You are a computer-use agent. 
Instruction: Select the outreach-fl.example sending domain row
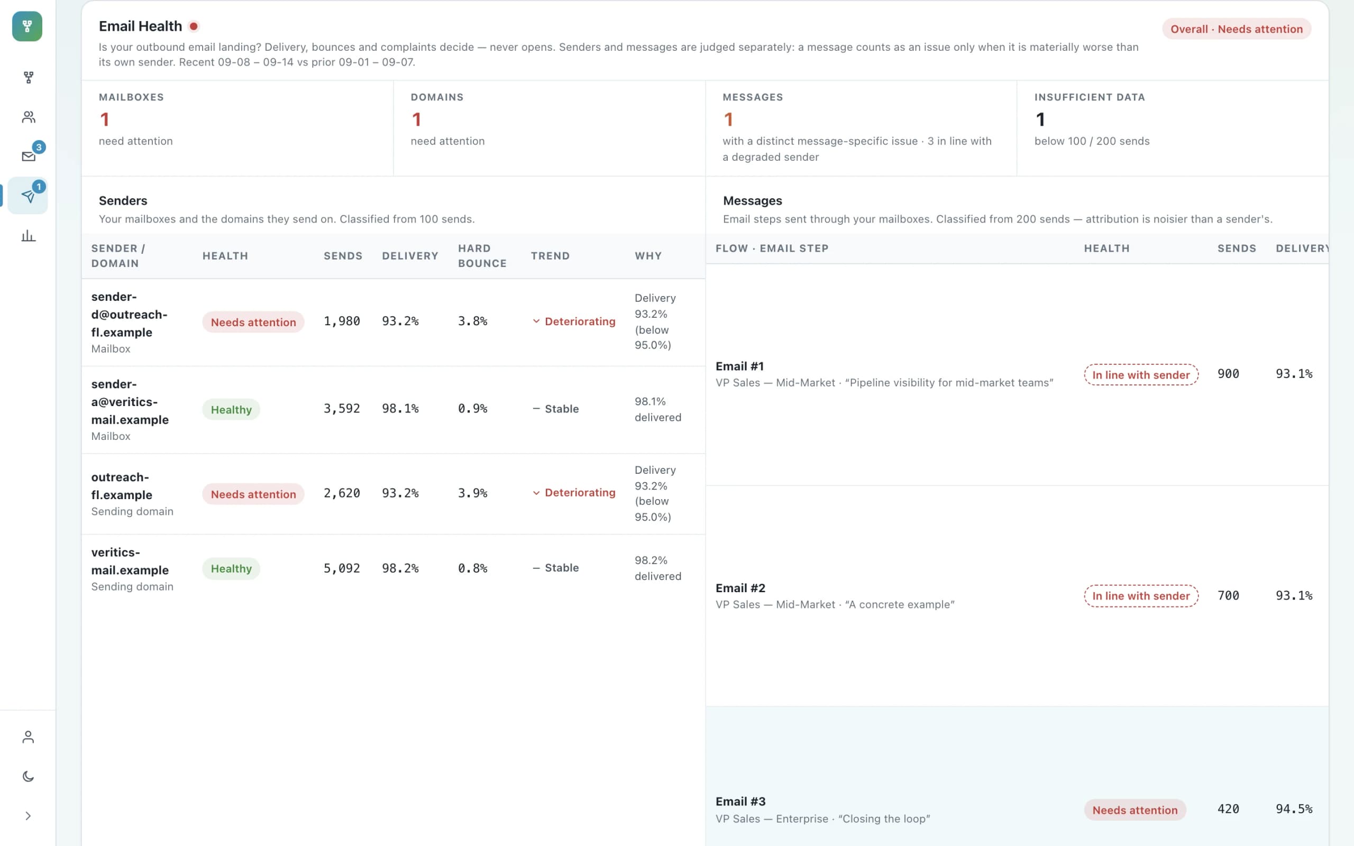tap(394, 494)
